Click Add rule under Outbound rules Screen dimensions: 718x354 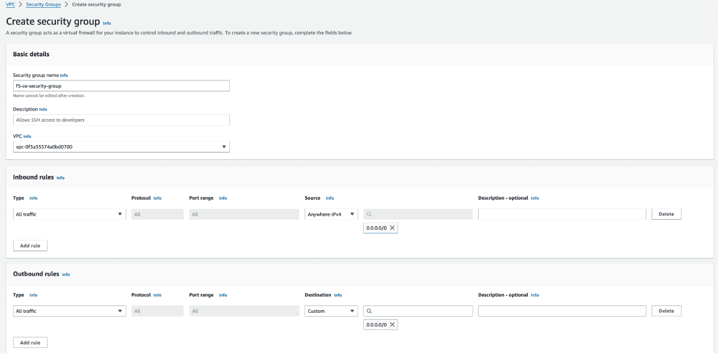click(x=30, y=343)
